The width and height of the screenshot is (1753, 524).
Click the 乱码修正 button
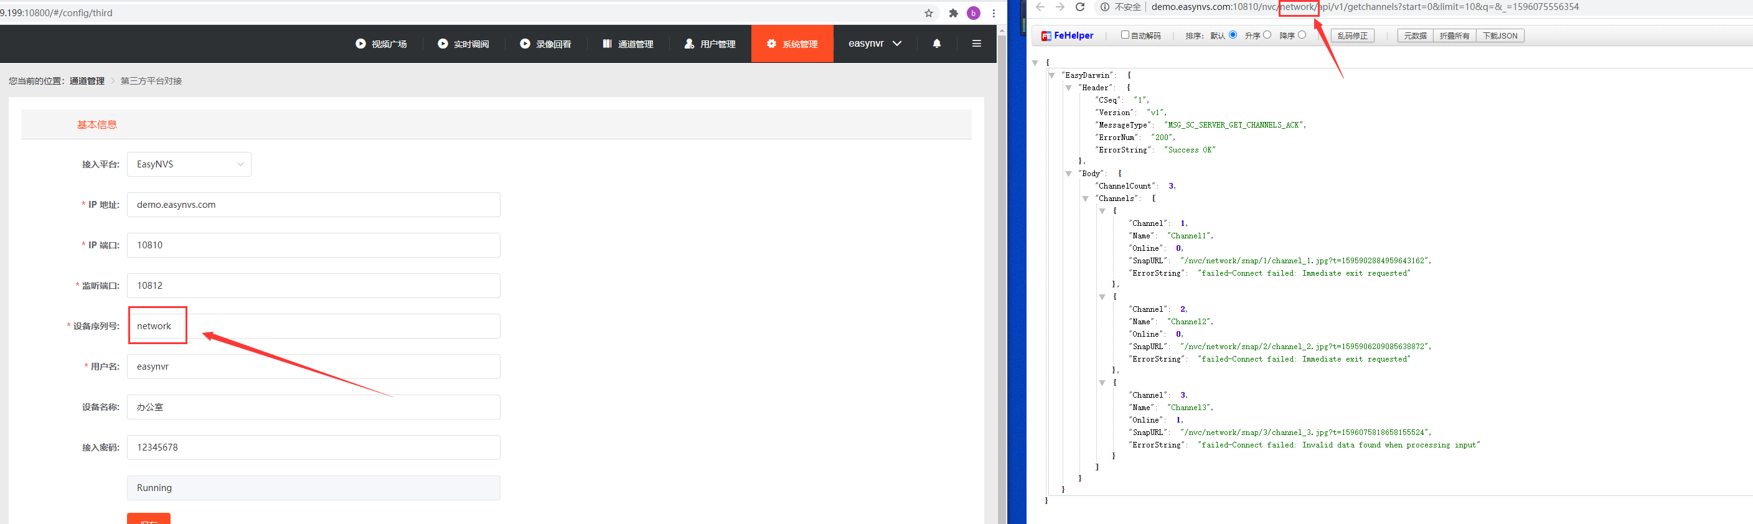(1352, 35)
